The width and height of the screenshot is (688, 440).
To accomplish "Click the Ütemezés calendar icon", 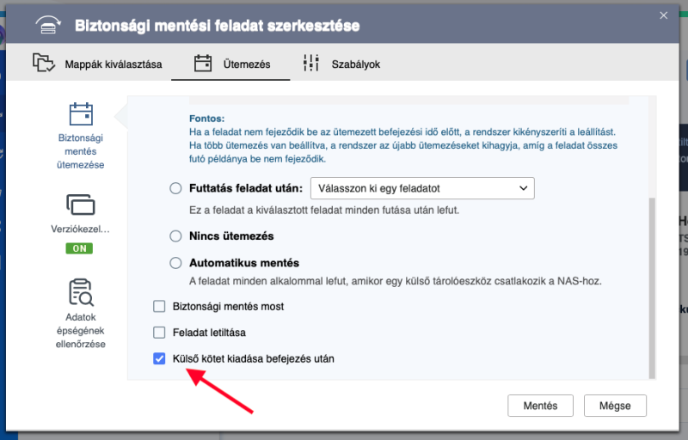I will pos(203,64).
